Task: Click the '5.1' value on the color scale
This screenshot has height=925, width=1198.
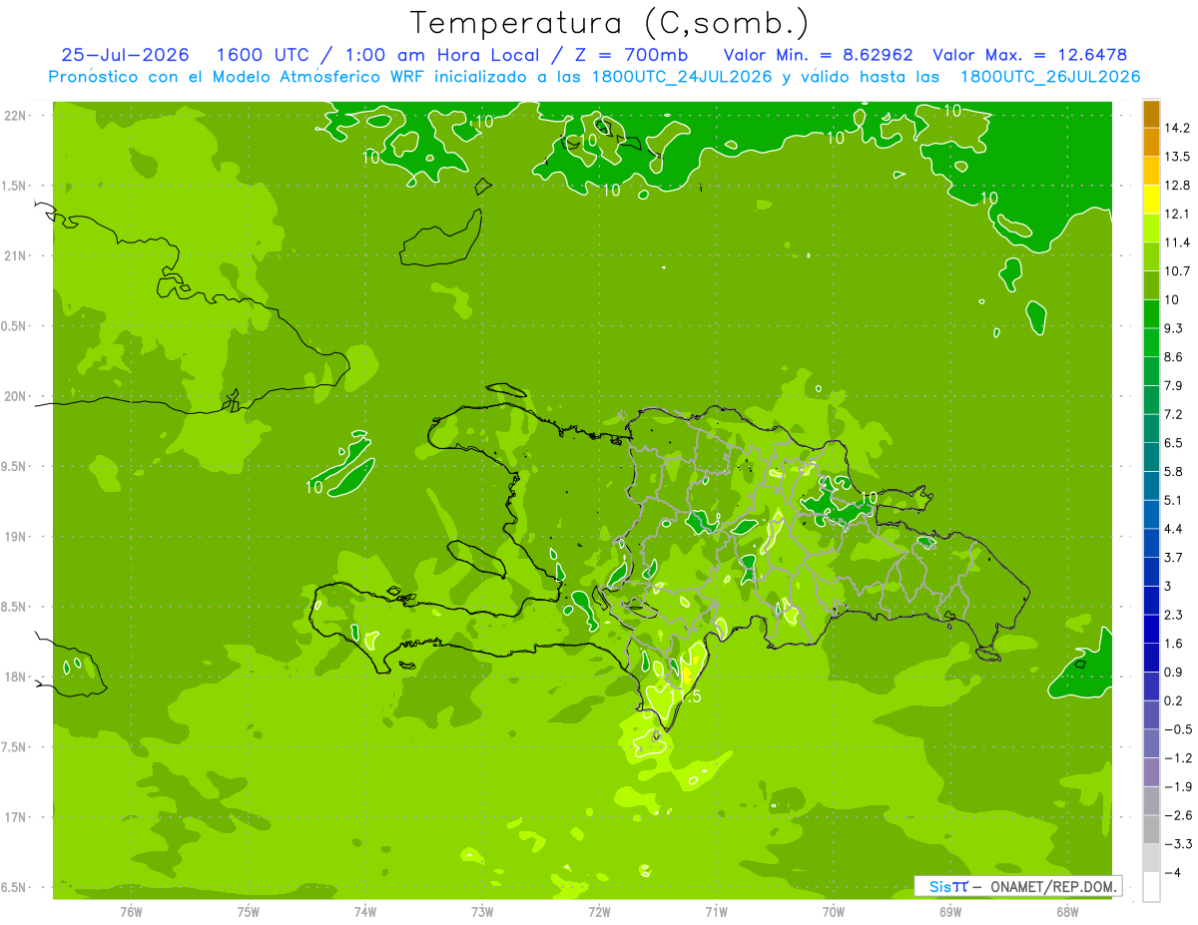Action: point(1173,500)
